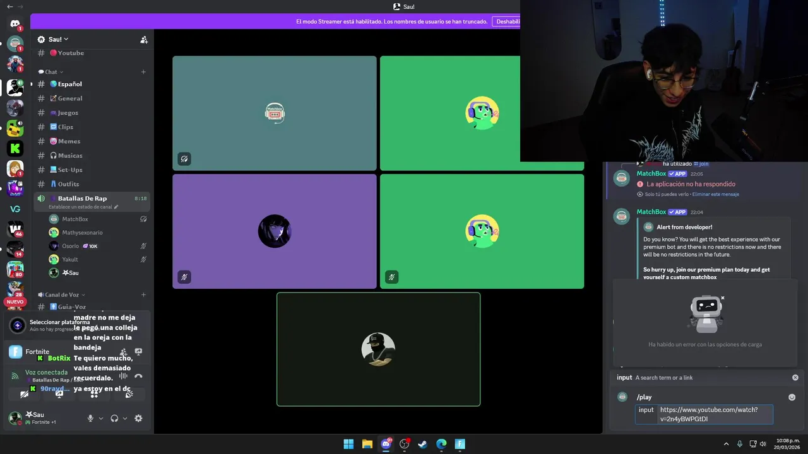Click the YouTube URL input field
This screenshot has height=454, width=808.
(x=704, y=414)
